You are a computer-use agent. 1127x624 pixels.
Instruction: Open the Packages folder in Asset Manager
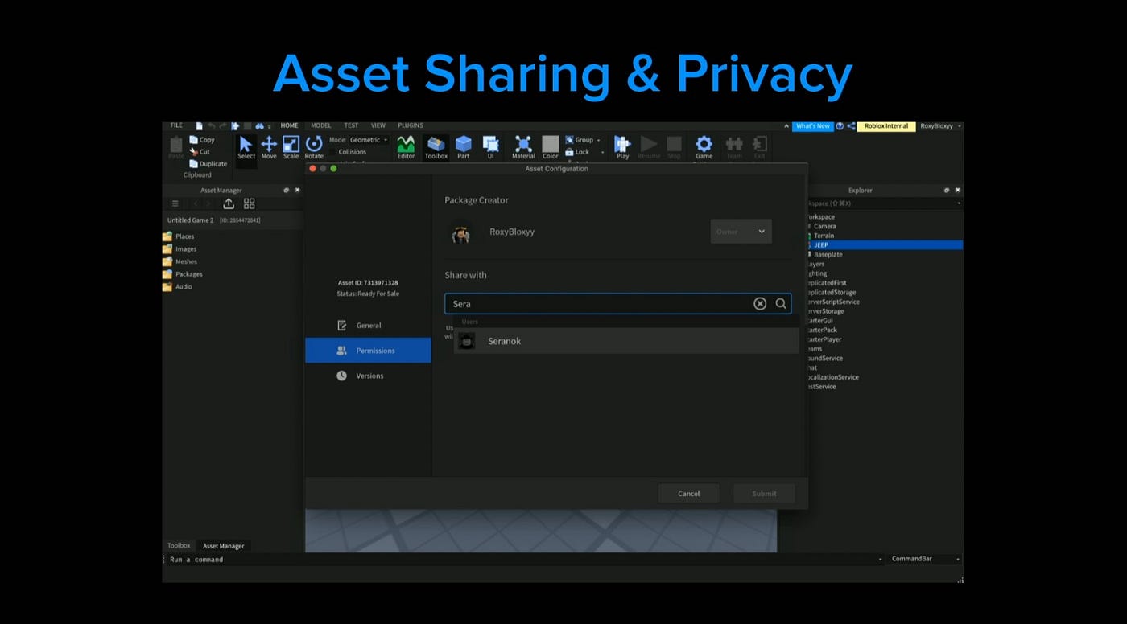point(182,274)
